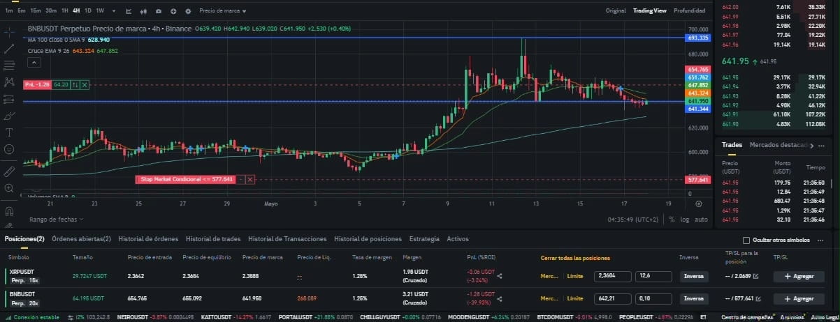Open Posiciones(2) tab

pos(24,239)
